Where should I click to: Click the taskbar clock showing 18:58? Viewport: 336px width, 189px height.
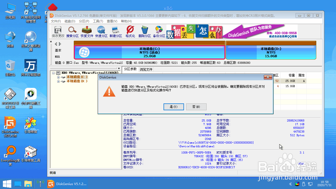(325, 183)
